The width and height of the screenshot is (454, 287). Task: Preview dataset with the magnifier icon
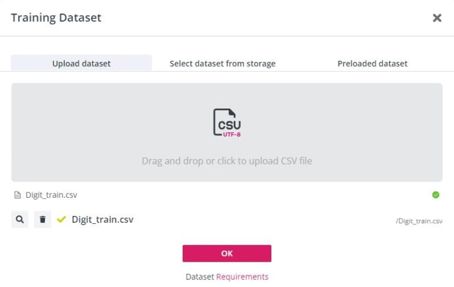[20, 220]
